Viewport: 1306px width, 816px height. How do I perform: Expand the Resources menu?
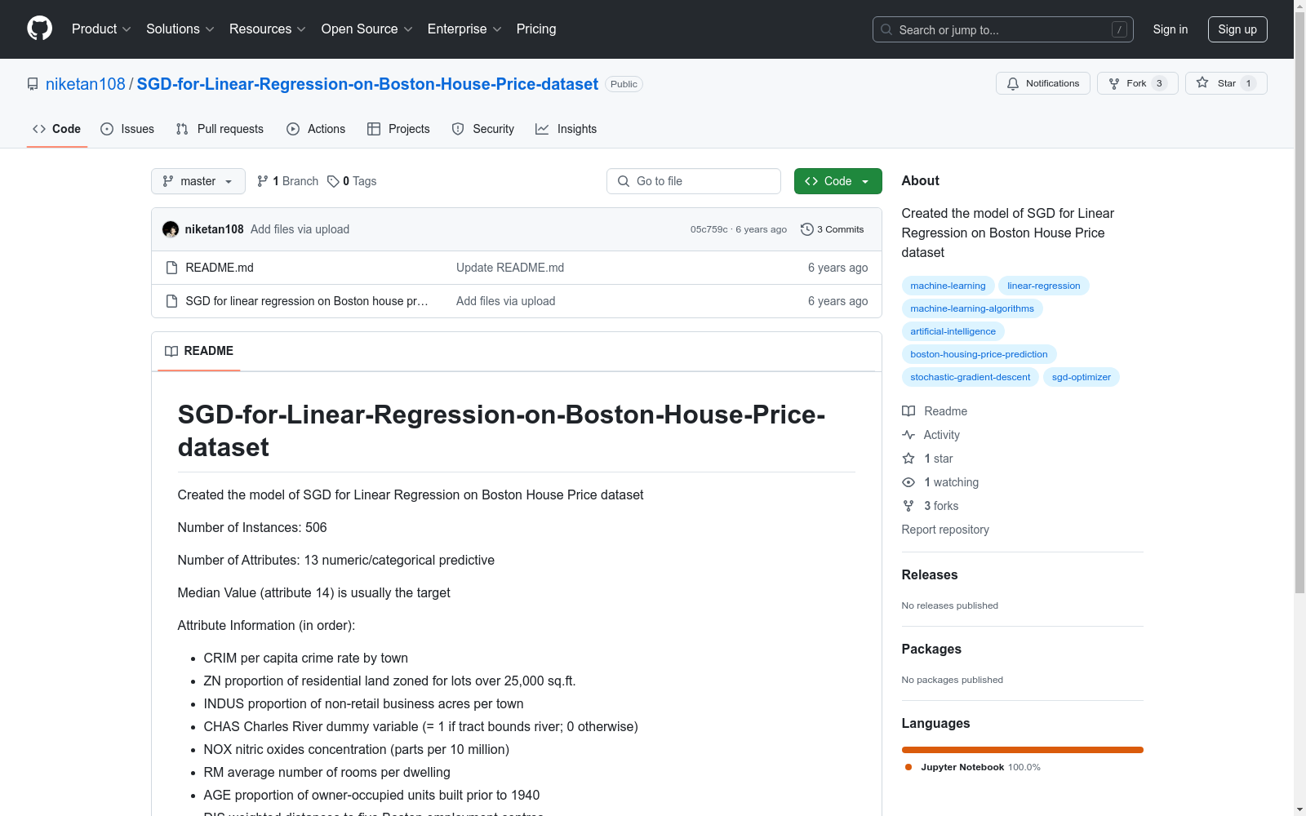pyautogui.click(x=268, y=29)
